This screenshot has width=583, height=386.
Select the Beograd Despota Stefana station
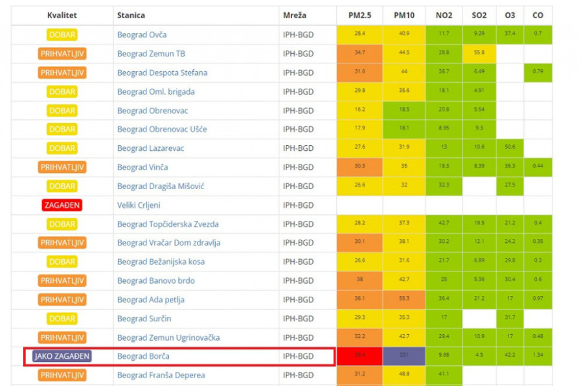coord(162,73)
